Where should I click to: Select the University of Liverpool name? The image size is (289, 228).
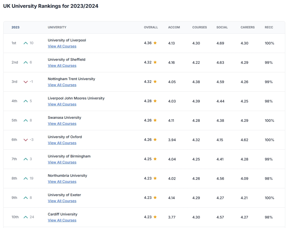click(67, 40)
